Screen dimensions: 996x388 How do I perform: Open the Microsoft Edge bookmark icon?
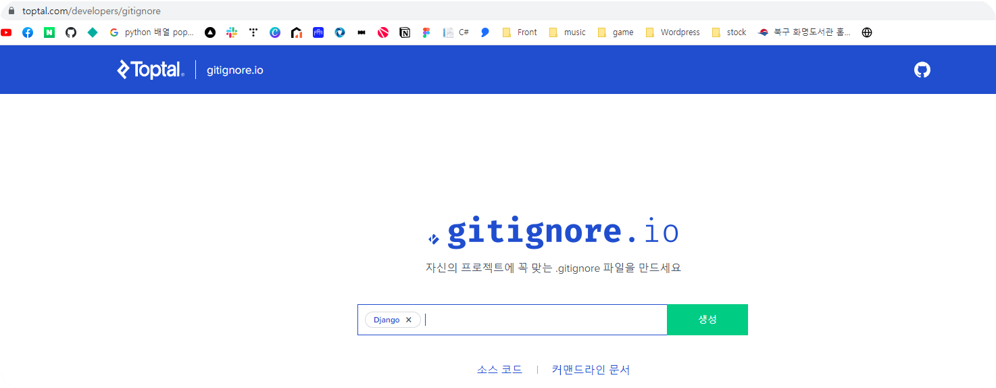(340, 32)
